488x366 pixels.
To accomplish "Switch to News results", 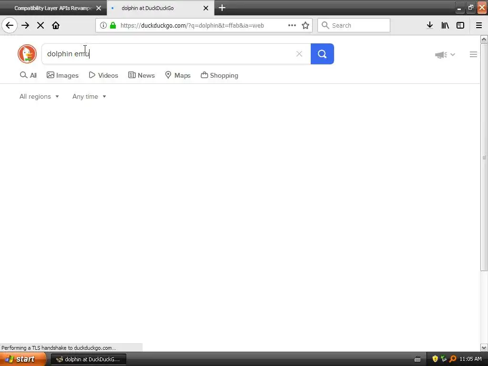I will tap(141, 75).
